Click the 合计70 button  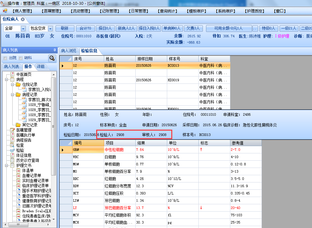pos(85,28)
